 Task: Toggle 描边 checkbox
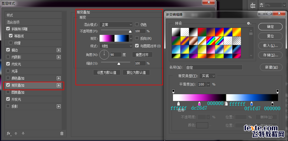(8, 50)
